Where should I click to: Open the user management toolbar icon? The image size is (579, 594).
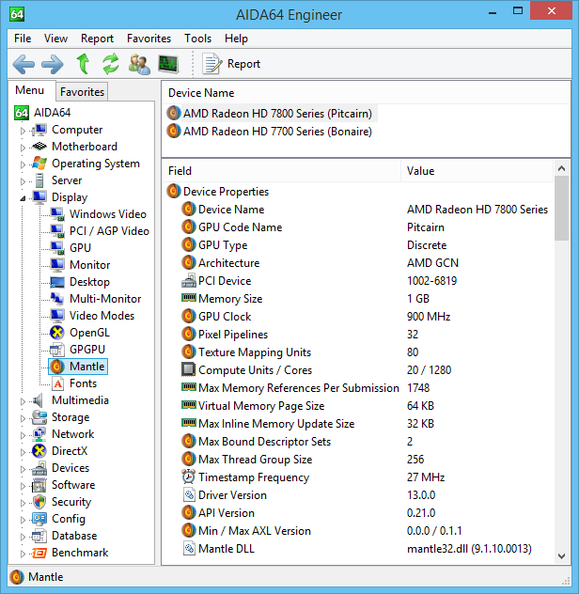[x=139, y=64]
